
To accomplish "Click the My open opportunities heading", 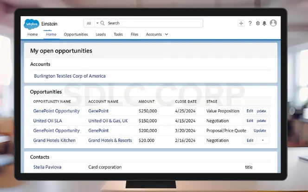I will (61, 51).
